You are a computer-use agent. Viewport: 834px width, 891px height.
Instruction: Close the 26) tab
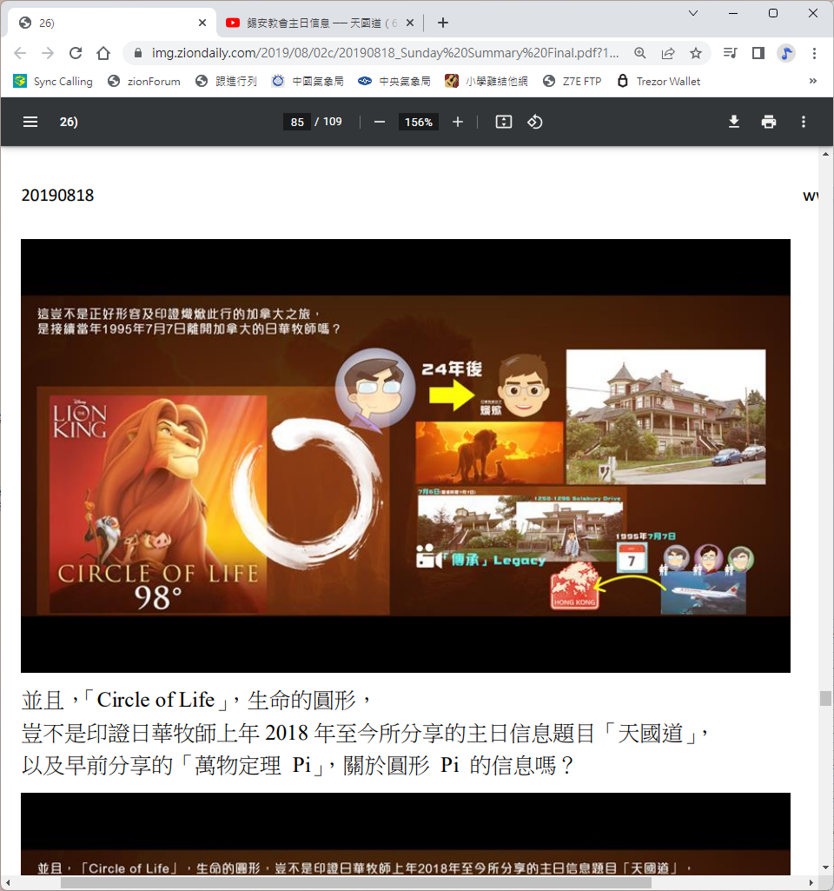click(202, 23)
